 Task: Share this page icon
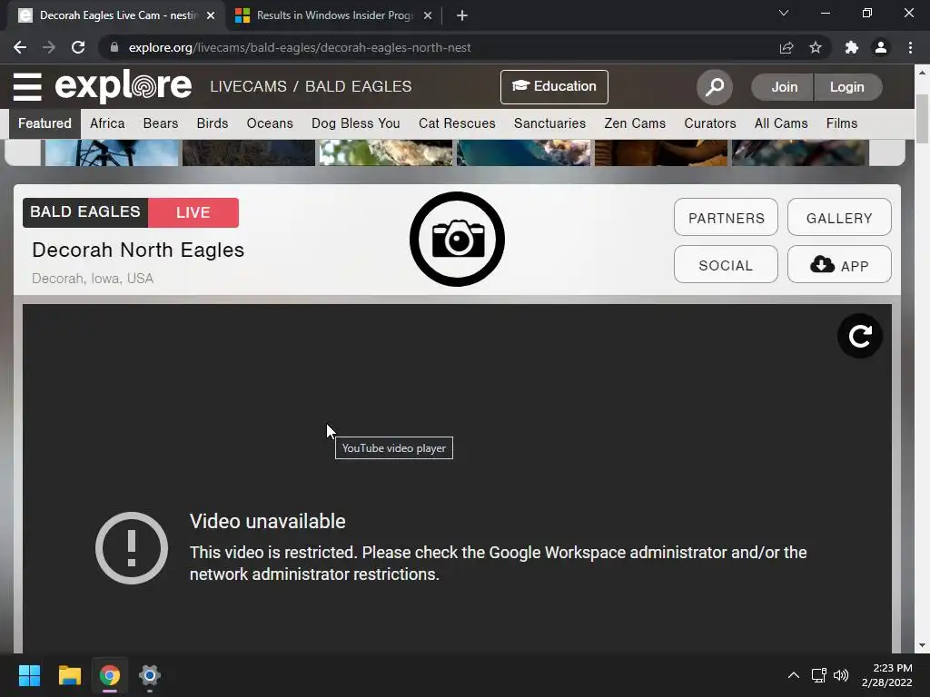[x=787, y=47]
